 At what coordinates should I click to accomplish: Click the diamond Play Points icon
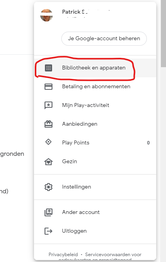48,142
